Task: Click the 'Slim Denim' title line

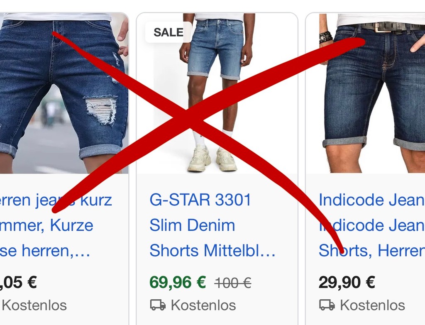Action: point(192,225)
